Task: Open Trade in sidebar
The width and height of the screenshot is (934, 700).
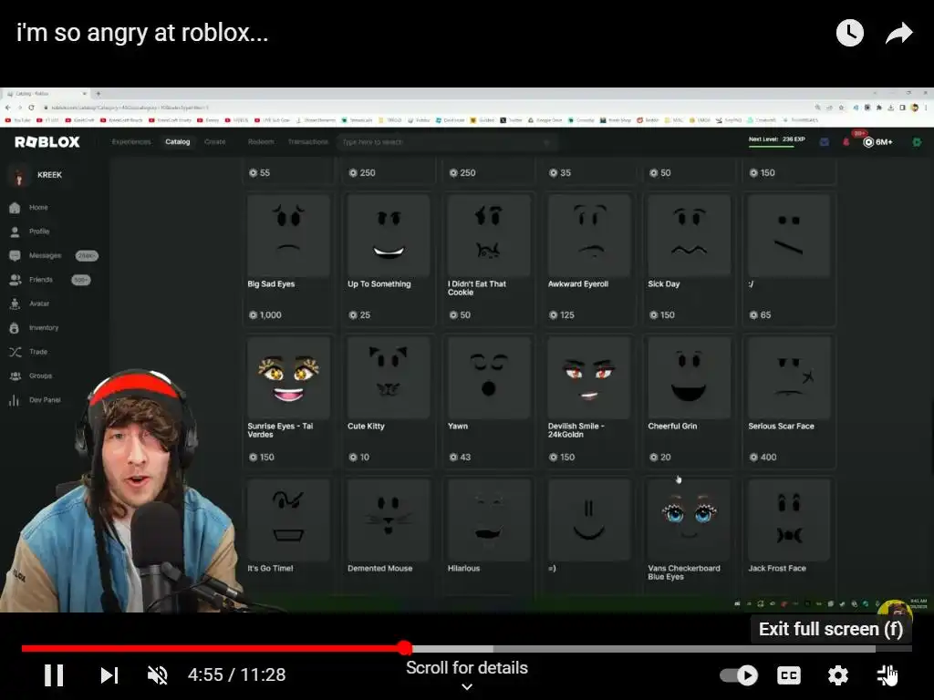Action: tap(38, 352)
